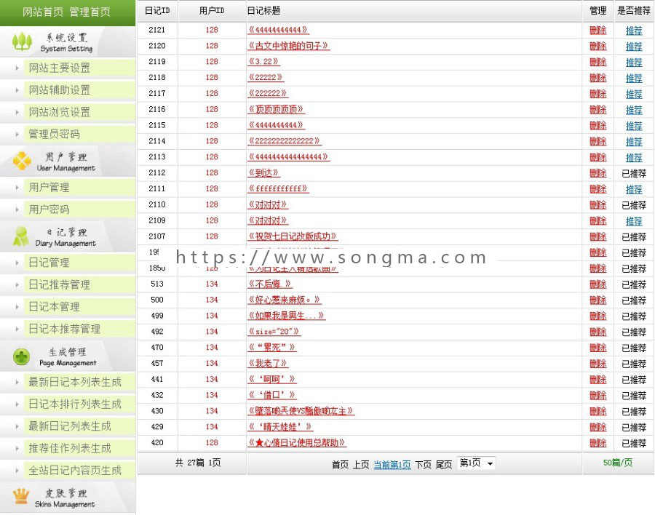The width and height of the screenshot is (655, 515).
Task: Recommend diary 2109 via 推荐 link
Action: [634, 221]
